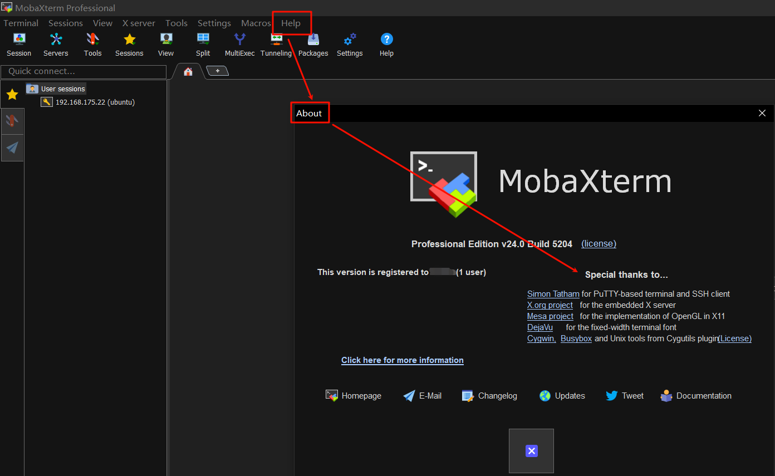Follow the Simon Tatham link
Image resolution: width=775 pixels, height=476 pixels.
coord(553,294)
